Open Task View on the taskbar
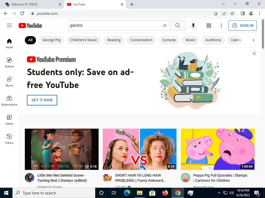Screen dimensions: 265x198 coord(114,193)
